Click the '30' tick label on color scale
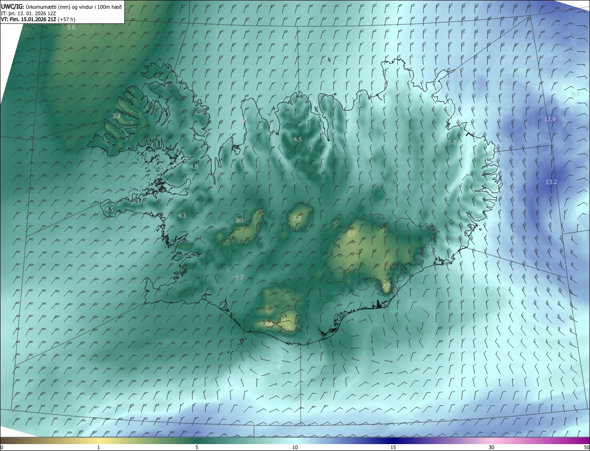Screen dimensions: 590x451 tap(491, 447)
